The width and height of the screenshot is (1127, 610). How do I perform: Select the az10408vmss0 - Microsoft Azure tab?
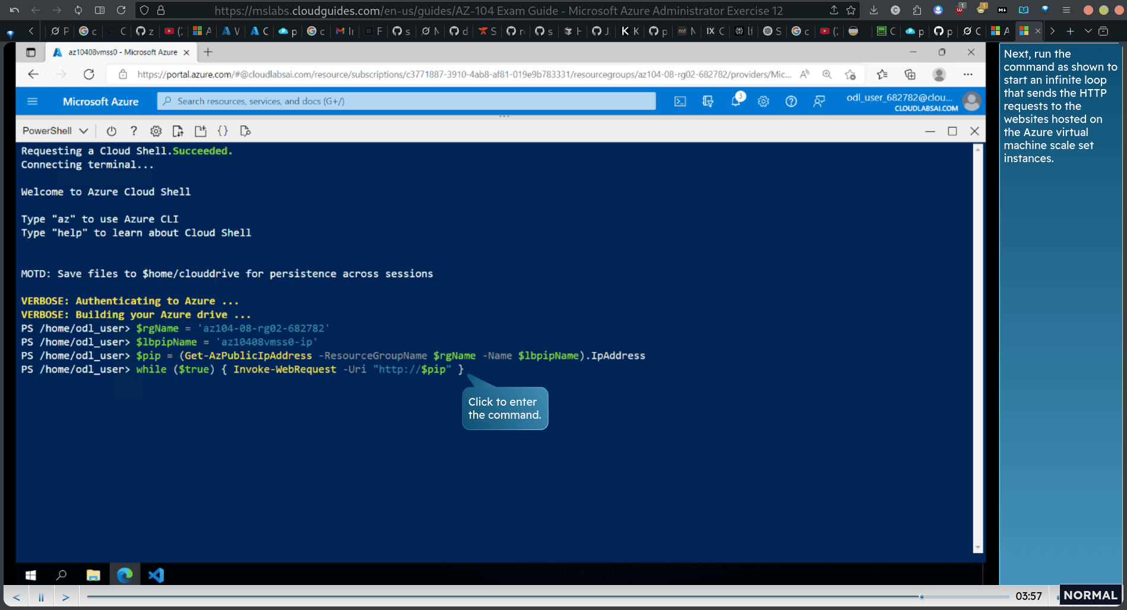[122, 52]
